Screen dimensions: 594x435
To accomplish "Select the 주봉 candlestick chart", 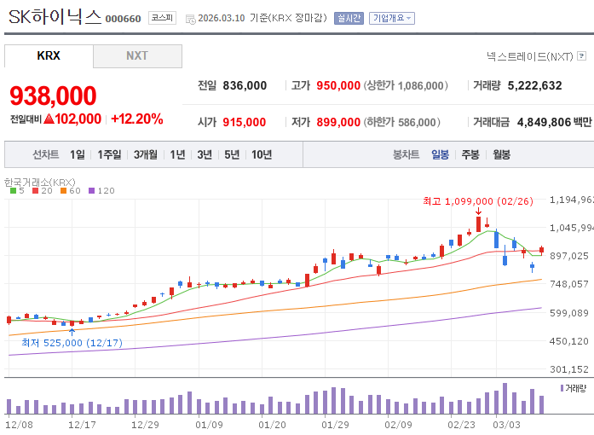I will [470, 154].
